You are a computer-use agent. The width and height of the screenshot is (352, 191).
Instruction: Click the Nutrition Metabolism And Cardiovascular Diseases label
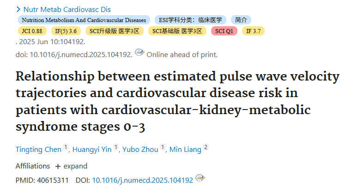pyautogui.click(x=84, y=20)
